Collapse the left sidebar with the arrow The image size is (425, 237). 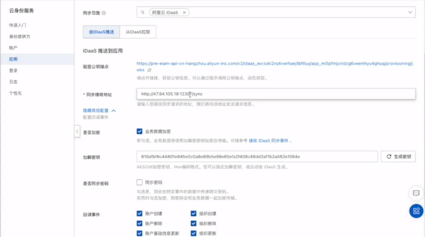[x=77, y=131]
